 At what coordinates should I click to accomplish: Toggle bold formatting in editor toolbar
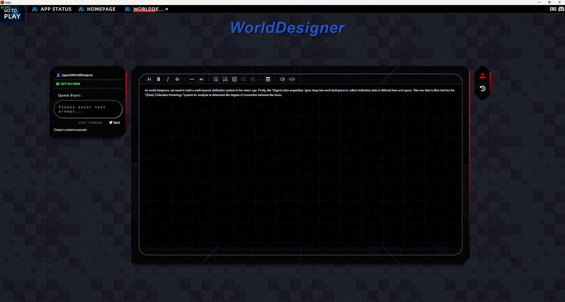[159, 79]
